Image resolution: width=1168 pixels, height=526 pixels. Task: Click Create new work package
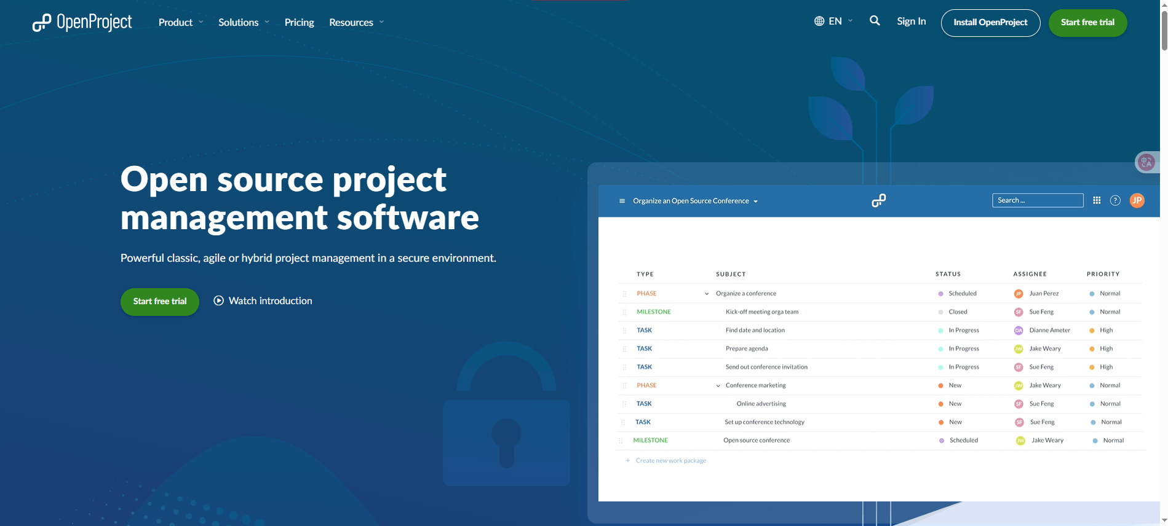click(670, 460)
